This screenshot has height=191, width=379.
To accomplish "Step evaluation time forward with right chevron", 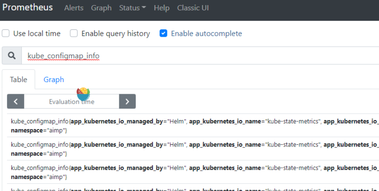I will click(x=127, y=102).
